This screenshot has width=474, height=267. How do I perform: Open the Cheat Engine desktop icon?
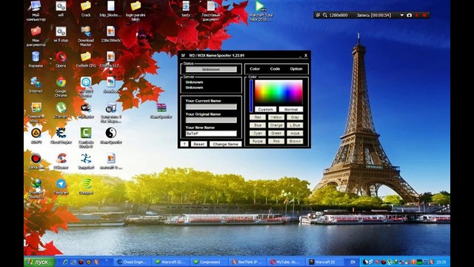(61, 136)
